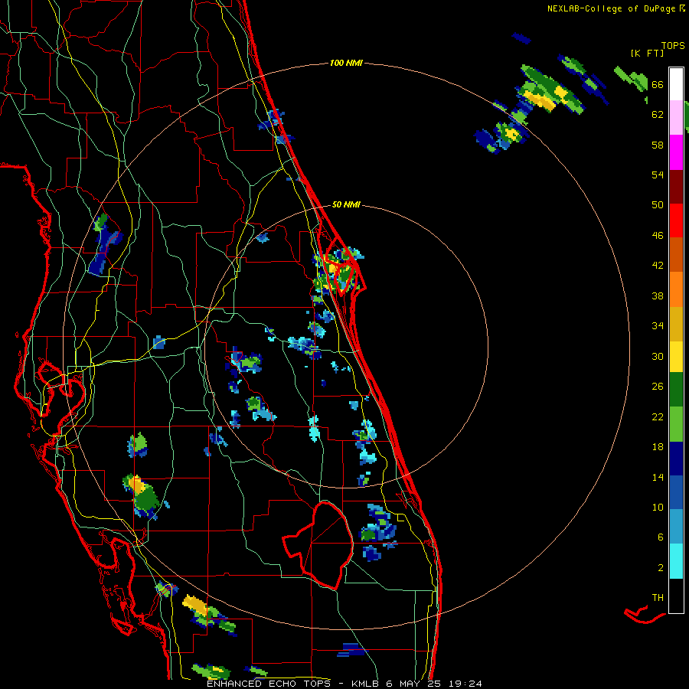The image size is (689, 689).
Task: Click the "42" scale value
Action: [658, 266]
